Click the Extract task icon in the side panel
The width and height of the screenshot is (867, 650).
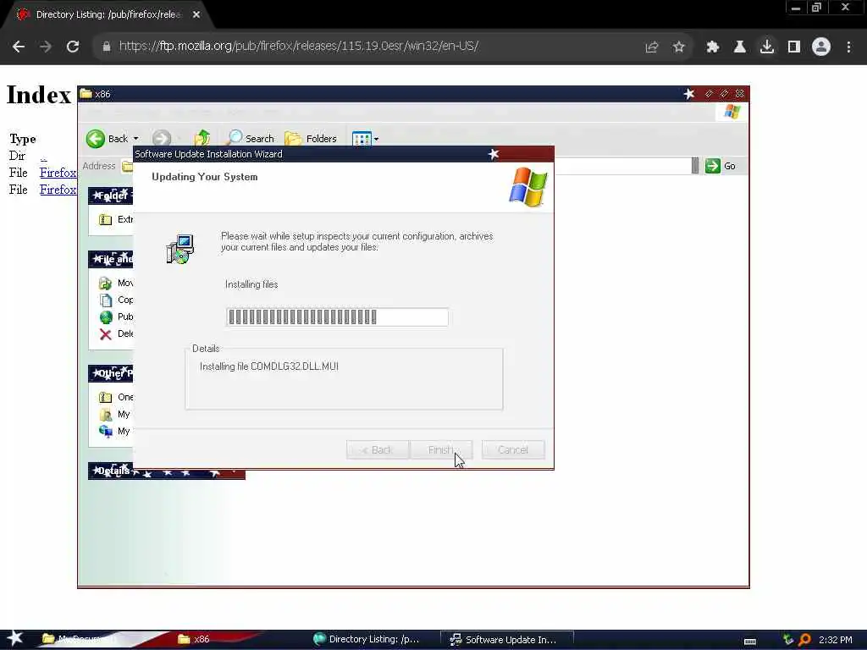coord(105,220)
